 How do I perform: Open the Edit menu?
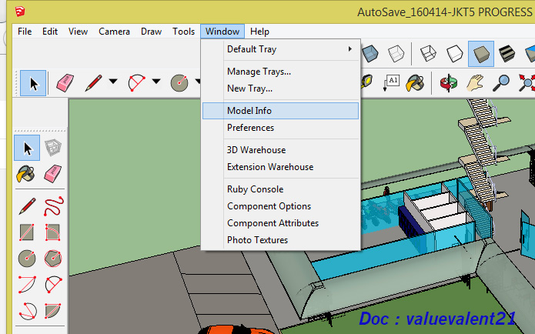[x=50, y=32]
